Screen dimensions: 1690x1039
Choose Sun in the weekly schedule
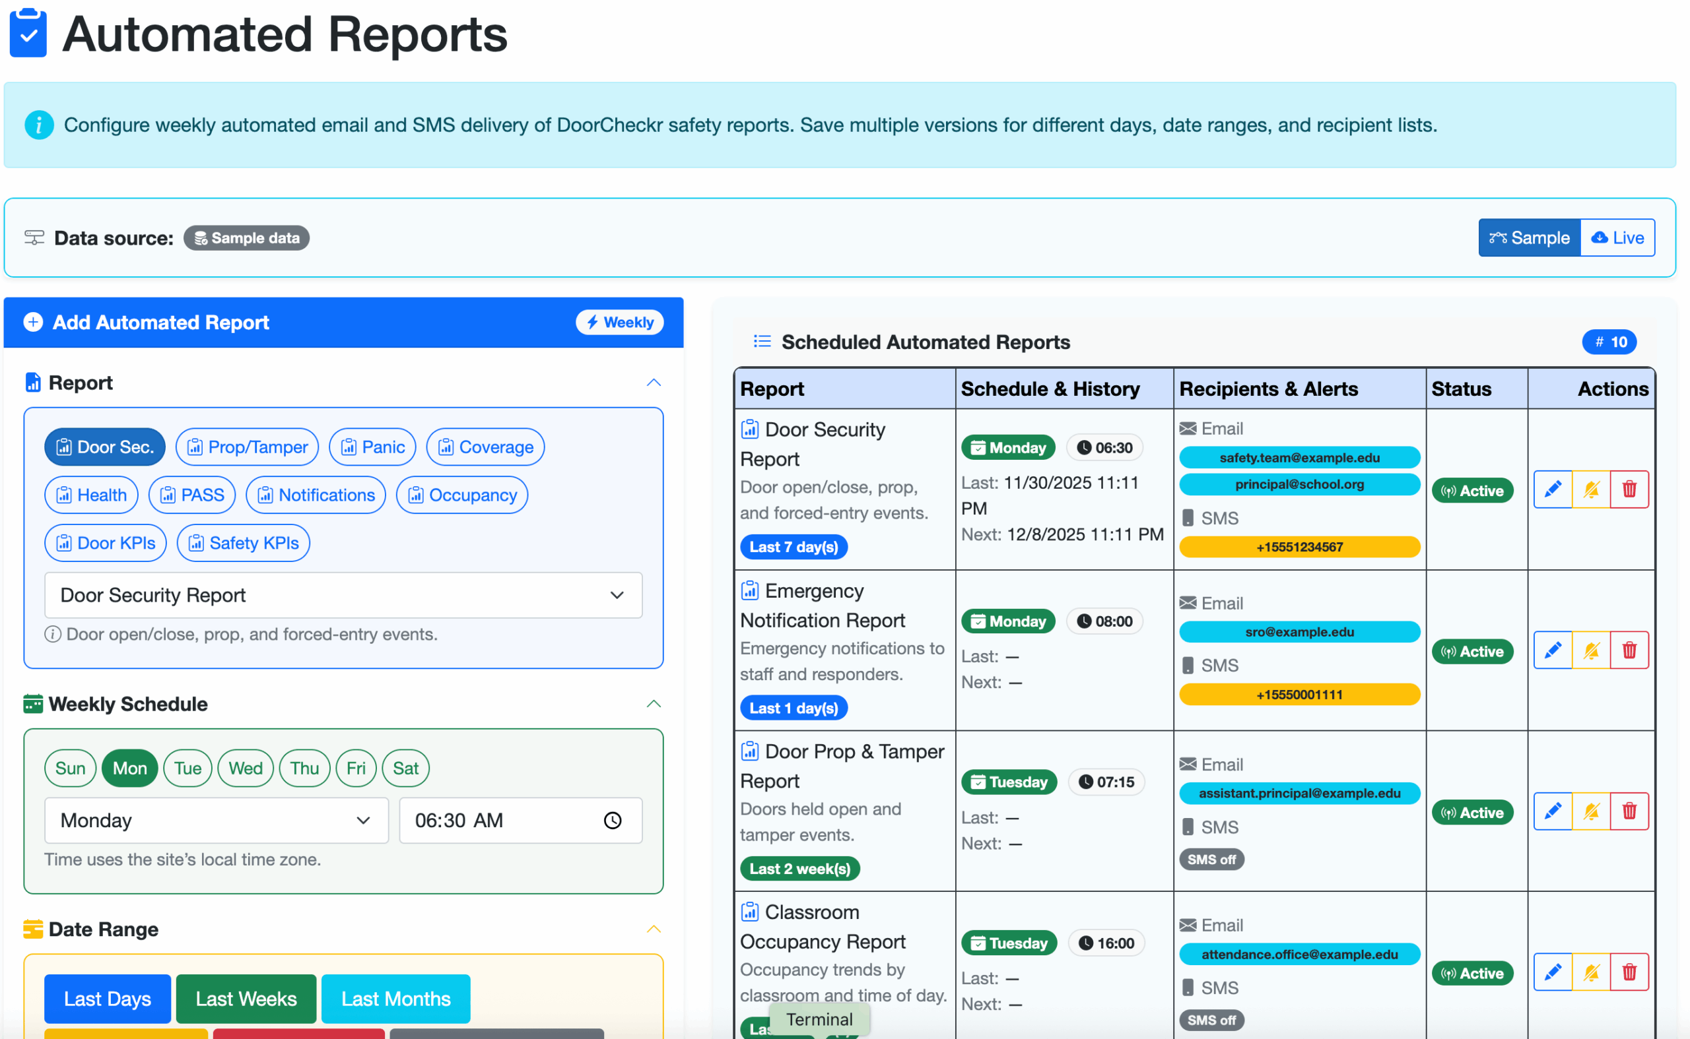(70, 769)
